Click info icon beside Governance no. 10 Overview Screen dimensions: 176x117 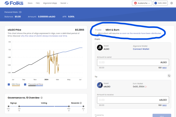pos(42,98)
